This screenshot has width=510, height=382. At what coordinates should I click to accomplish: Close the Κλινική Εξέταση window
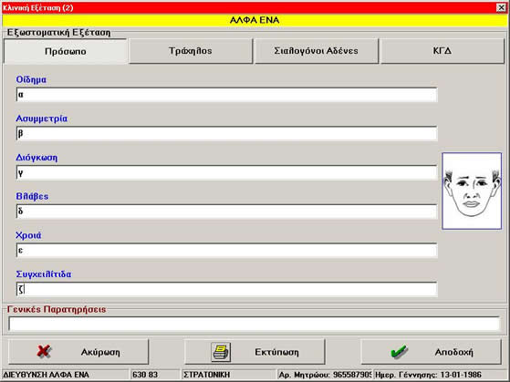click(x=501, y=7)
